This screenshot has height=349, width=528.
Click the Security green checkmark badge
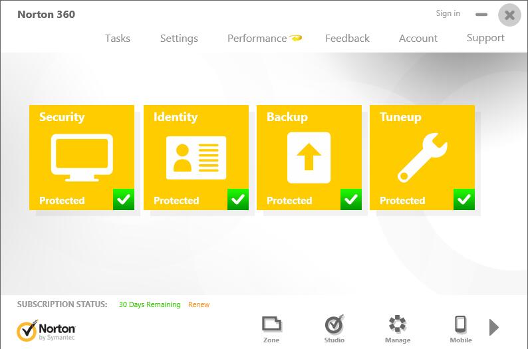click(124, 199)
